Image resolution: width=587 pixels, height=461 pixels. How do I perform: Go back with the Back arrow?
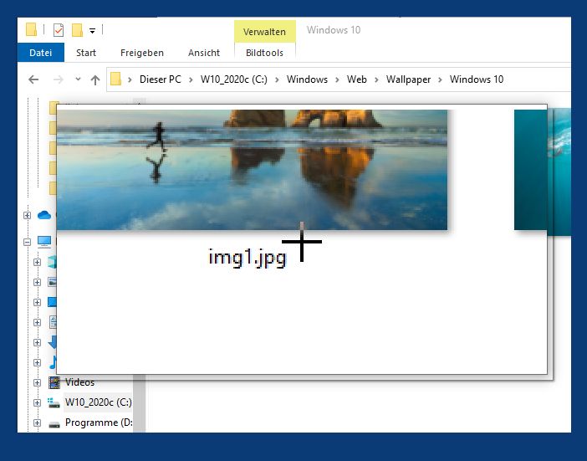click(x=33, y=79)
